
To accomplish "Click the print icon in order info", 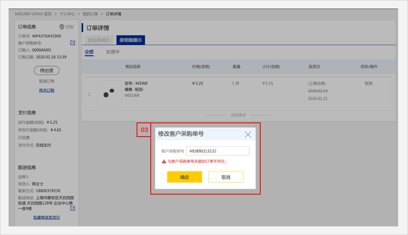I will coord(62,27).
